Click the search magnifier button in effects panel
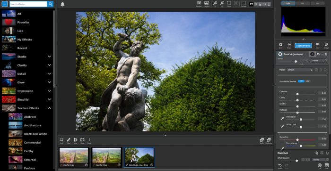 coord(50,4)
